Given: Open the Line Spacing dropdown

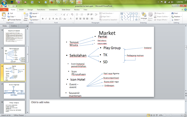Looking at the screenshot, I should [96, 14].
